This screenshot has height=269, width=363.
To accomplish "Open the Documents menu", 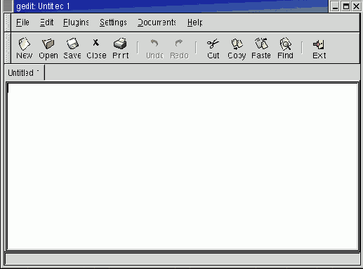I will [157, 22].
